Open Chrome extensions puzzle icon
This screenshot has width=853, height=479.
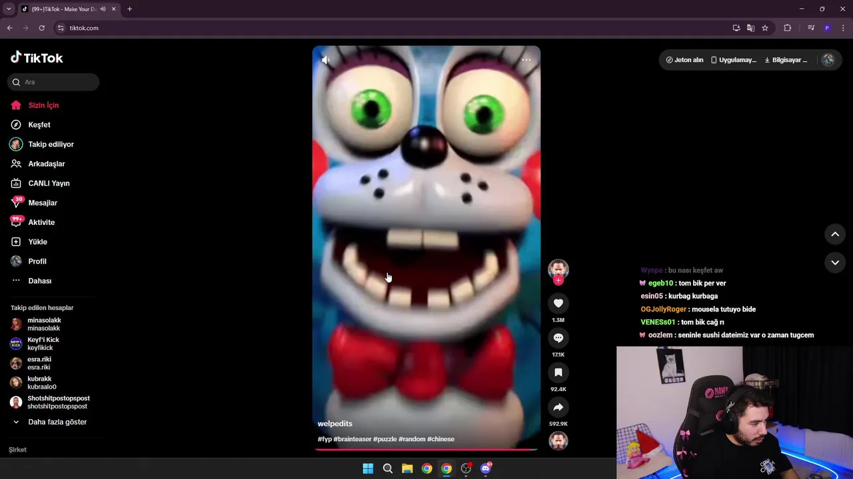pyautogui.click(x=787, y=28)
